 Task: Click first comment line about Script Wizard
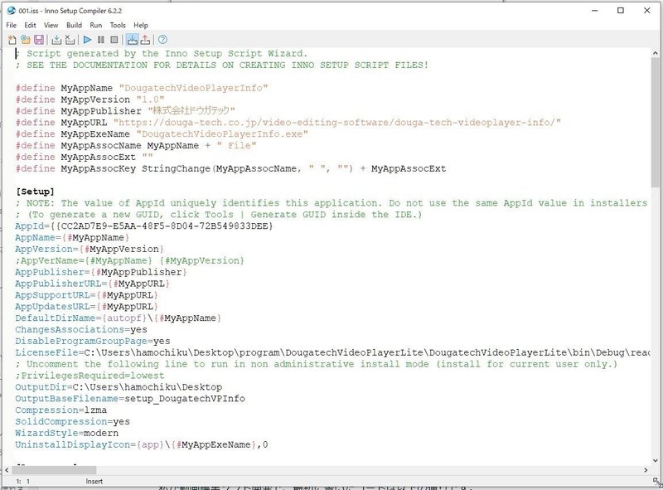[x=162, y=53]
